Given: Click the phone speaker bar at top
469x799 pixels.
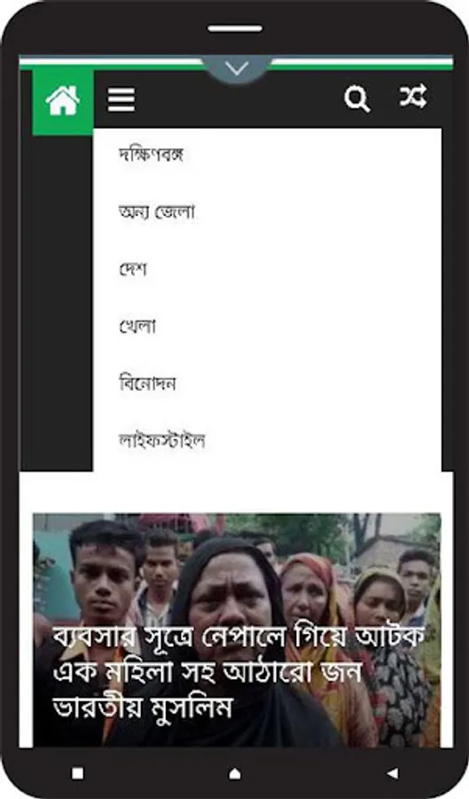Looking at the screenshot, I should 234,28.
